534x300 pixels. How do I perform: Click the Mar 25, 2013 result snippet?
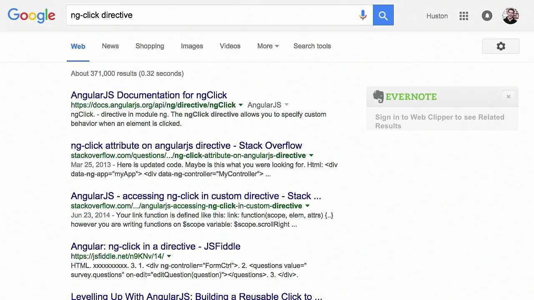pyautogui.click(x=204, y=169)
